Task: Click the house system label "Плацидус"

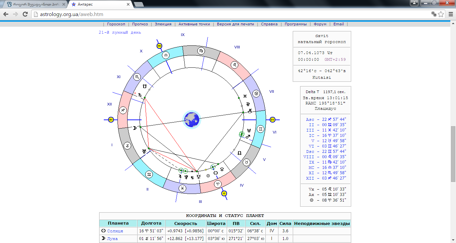Action: point(325,108)
